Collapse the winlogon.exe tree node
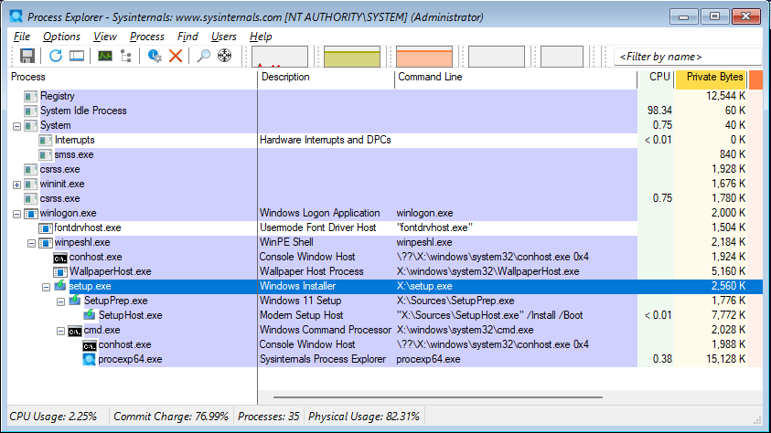 click(16, 214)
